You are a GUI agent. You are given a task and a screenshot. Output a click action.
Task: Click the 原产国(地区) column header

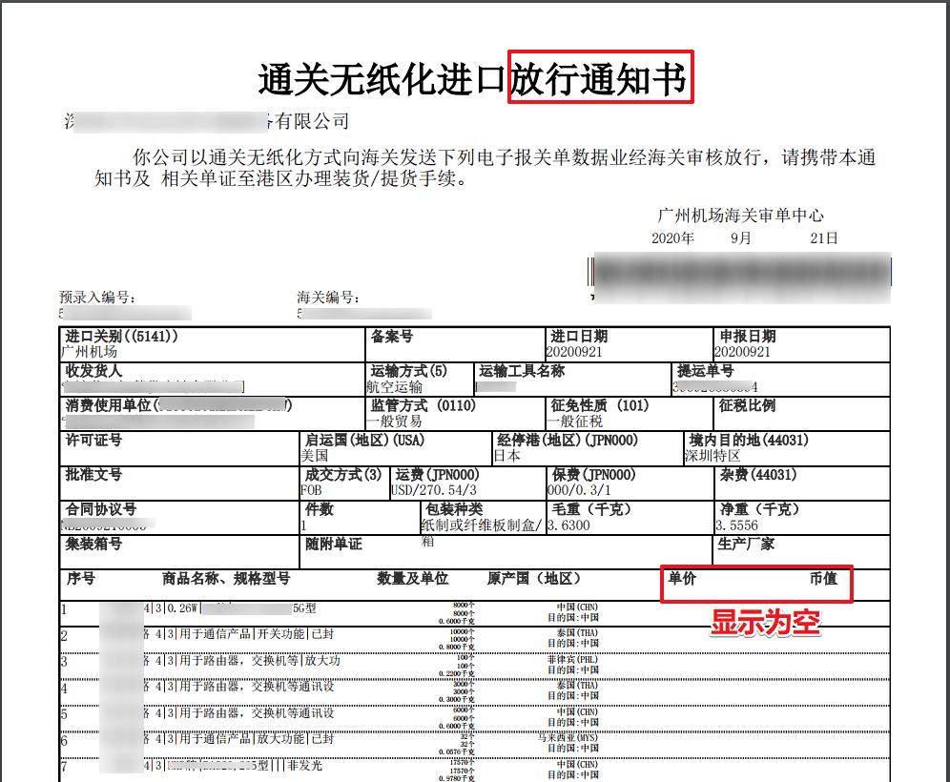[534, 579]
